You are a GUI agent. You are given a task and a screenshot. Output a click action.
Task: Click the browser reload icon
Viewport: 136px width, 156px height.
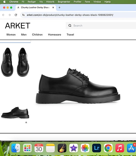[16, 15]
